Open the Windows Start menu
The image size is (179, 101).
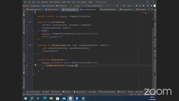pos(25,98)
